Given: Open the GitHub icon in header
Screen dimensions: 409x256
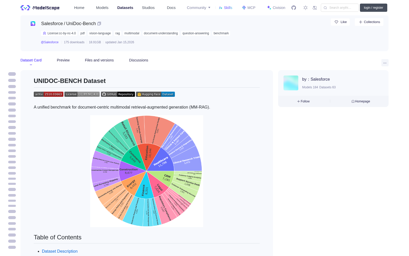Looking at the screenshot, I should [x=294, y=8].
